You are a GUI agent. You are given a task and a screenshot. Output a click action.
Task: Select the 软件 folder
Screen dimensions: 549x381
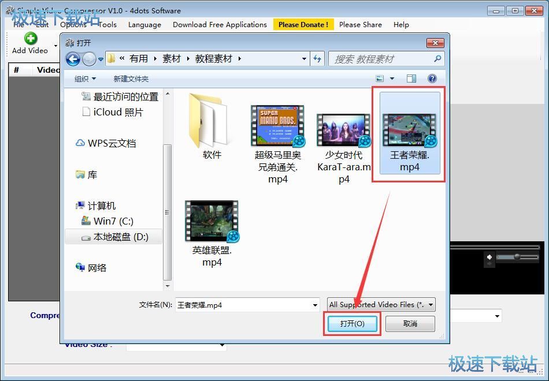tap(212, 126)
